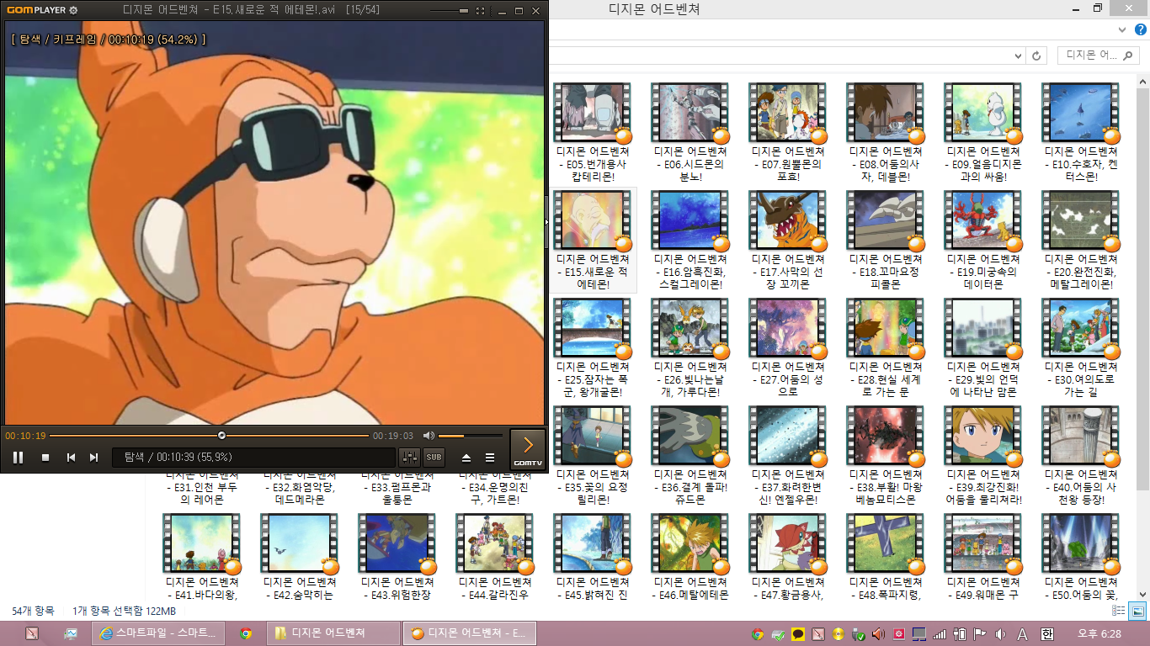Select video E07.원뿔몬의 포효!
The width and height of the screenshot is (1150, 646).
point(788,134)
